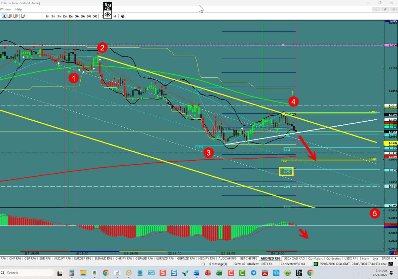This screenshot has height=279, width=398.
Task: Switch to the QL-Exotics tab
Action: tap(334, 259)
